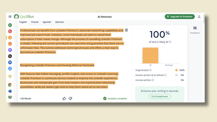The image size is (217, 122).
Task: Click the 100% AI-generated value
Action: click(182, 70)
